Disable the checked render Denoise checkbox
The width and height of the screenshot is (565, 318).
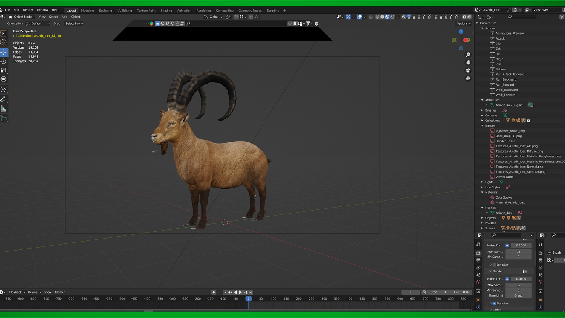pos(494,303)
